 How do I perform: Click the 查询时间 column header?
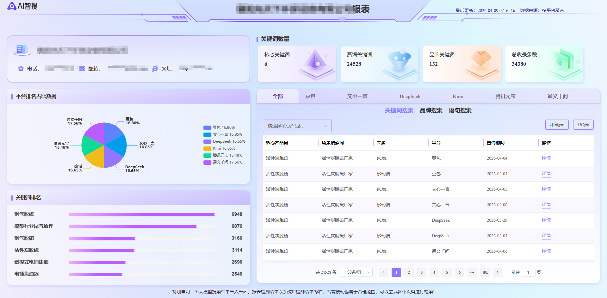[x=496, y=143]
